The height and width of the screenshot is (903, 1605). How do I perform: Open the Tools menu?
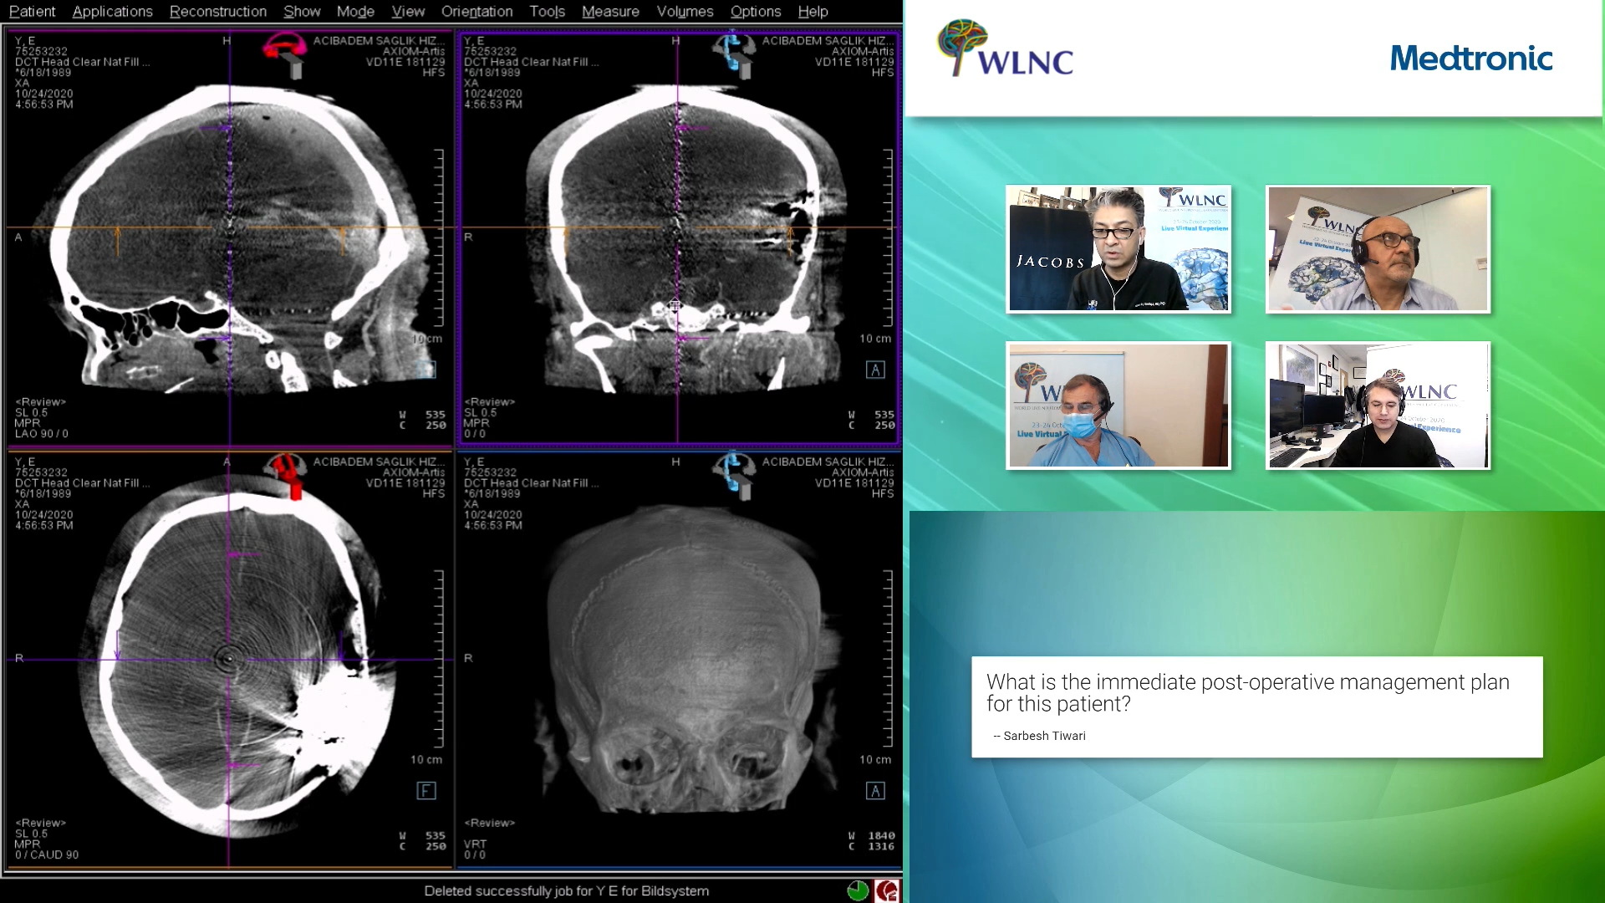click(x=547, y=11)
